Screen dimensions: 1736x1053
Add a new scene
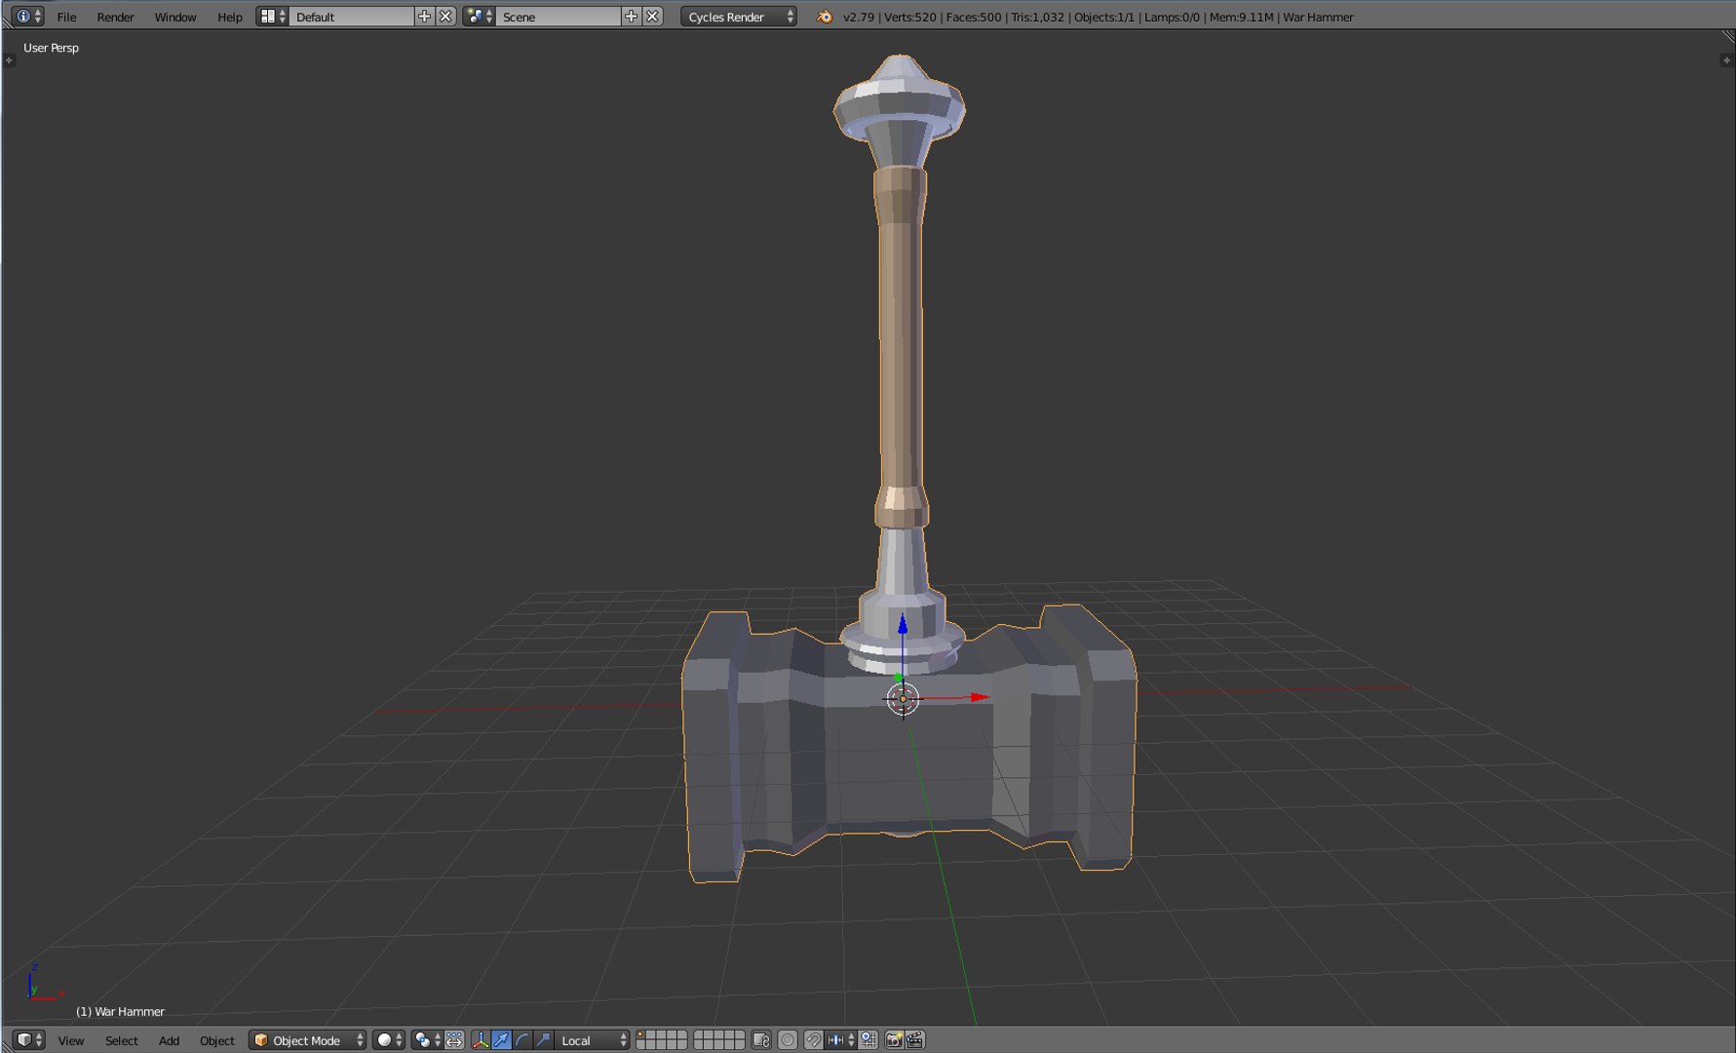point(632,17)
